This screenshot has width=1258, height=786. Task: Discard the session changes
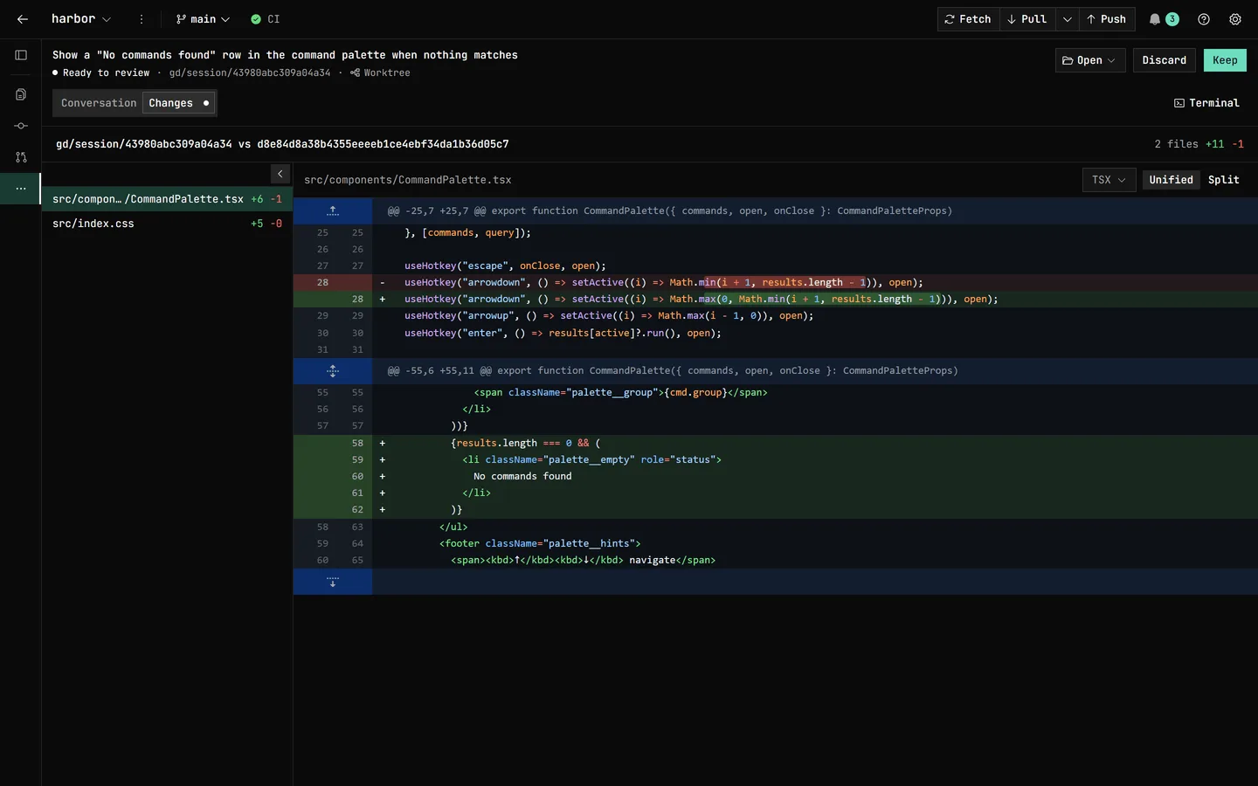point(1164,60)
